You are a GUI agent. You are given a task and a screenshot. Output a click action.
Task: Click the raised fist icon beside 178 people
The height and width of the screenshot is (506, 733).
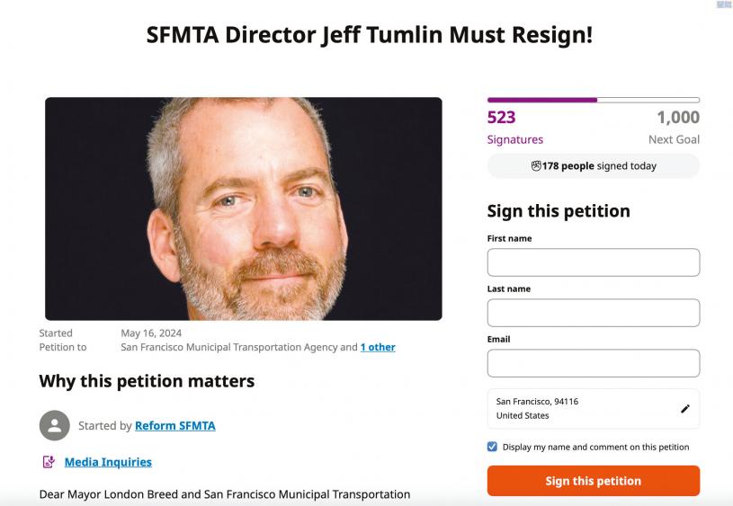click(536, 166)
